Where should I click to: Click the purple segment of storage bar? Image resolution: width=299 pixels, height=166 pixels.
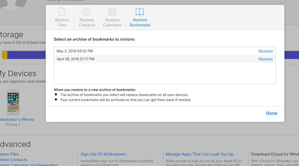coord(26,55)
